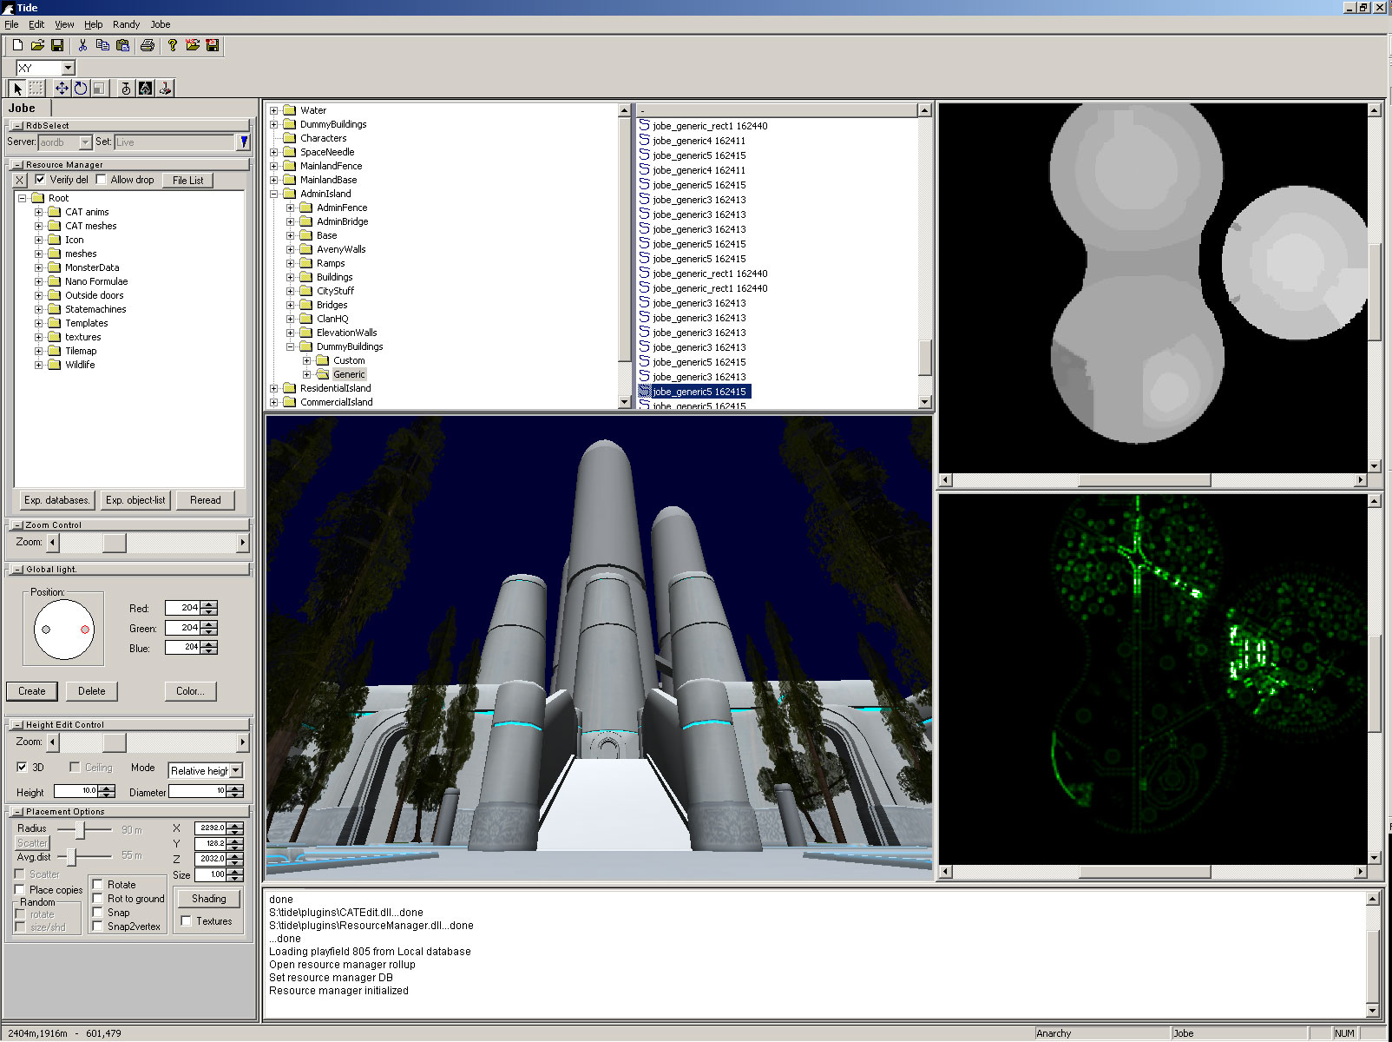This screenshot has height=1042, width=1392.
Task: Enable the Allow drop checkbox
Action: tap(102, 180)
